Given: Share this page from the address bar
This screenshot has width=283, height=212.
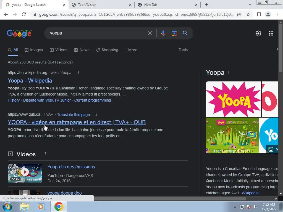Looking at the screenshot, I should [239, 14].
